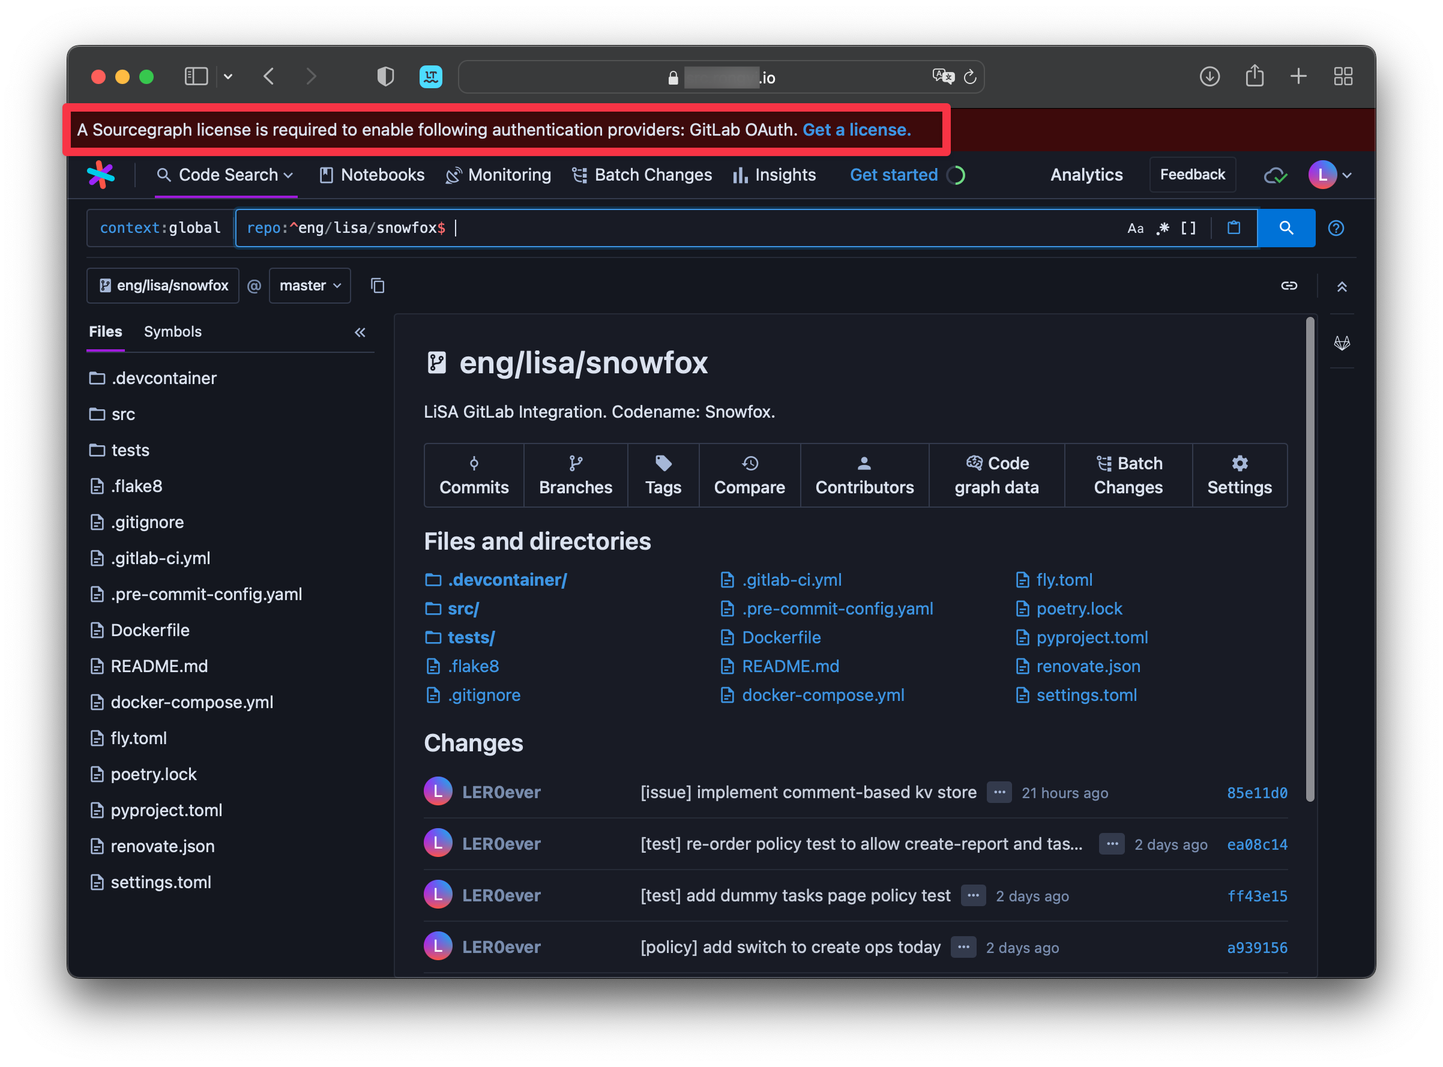This screenshot has width=1443, height=1067.
Task: Switch to the Files tab
Action: pyautogui.click(x=105, y=332)
